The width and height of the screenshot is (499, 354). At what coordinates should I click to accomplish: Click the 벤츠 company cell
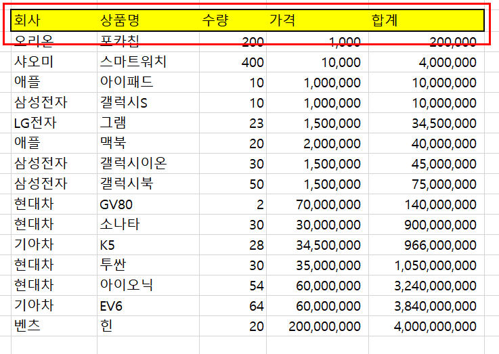54,326
